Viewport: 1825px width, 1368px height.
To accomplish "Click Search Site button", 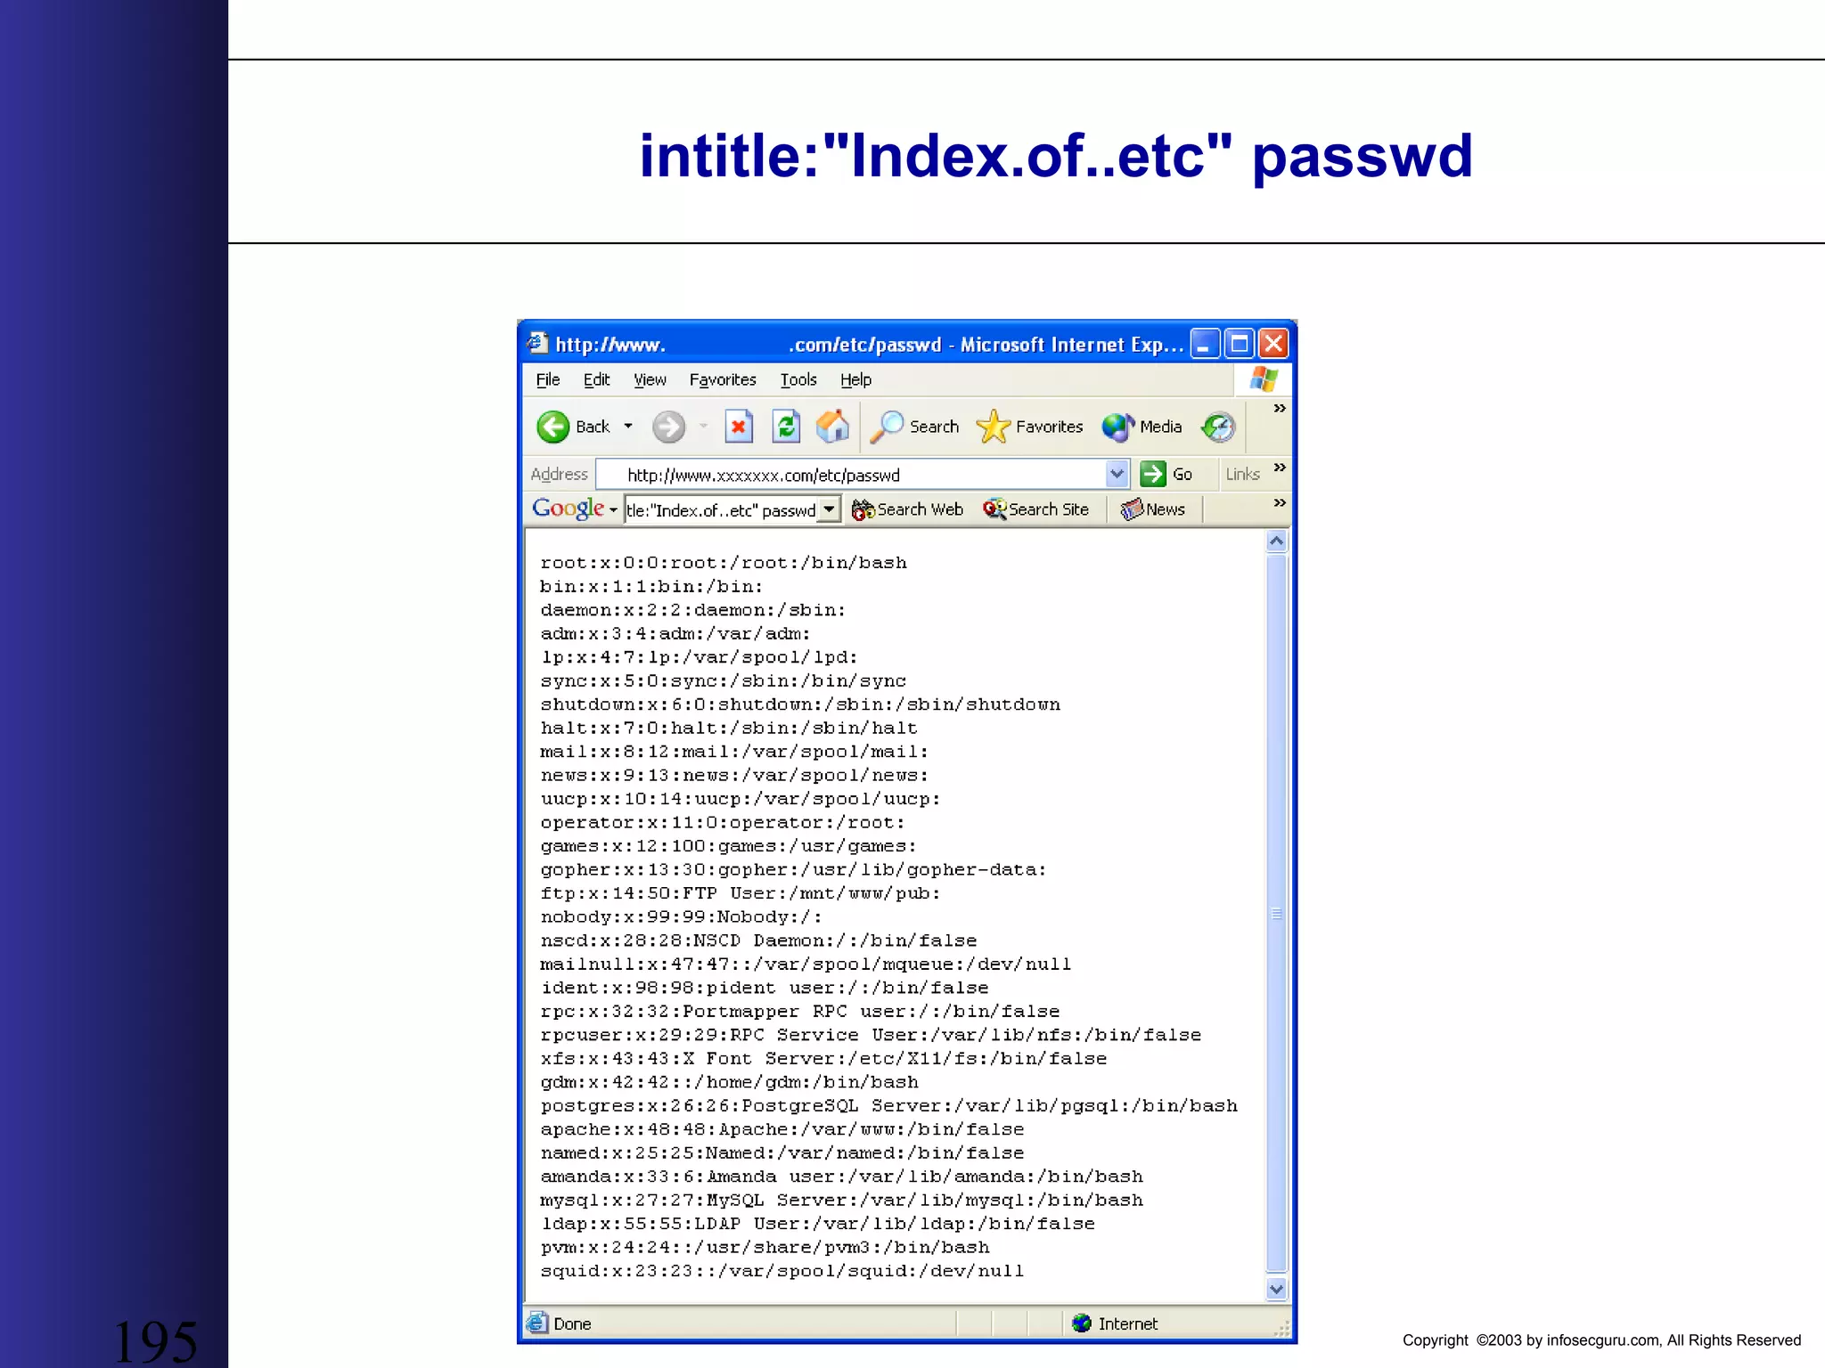I will (x=1036, y=509).
